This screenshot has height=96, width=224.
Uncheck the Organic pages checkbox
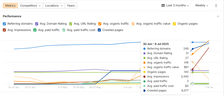pyautogui.click(x=174, y=24)
